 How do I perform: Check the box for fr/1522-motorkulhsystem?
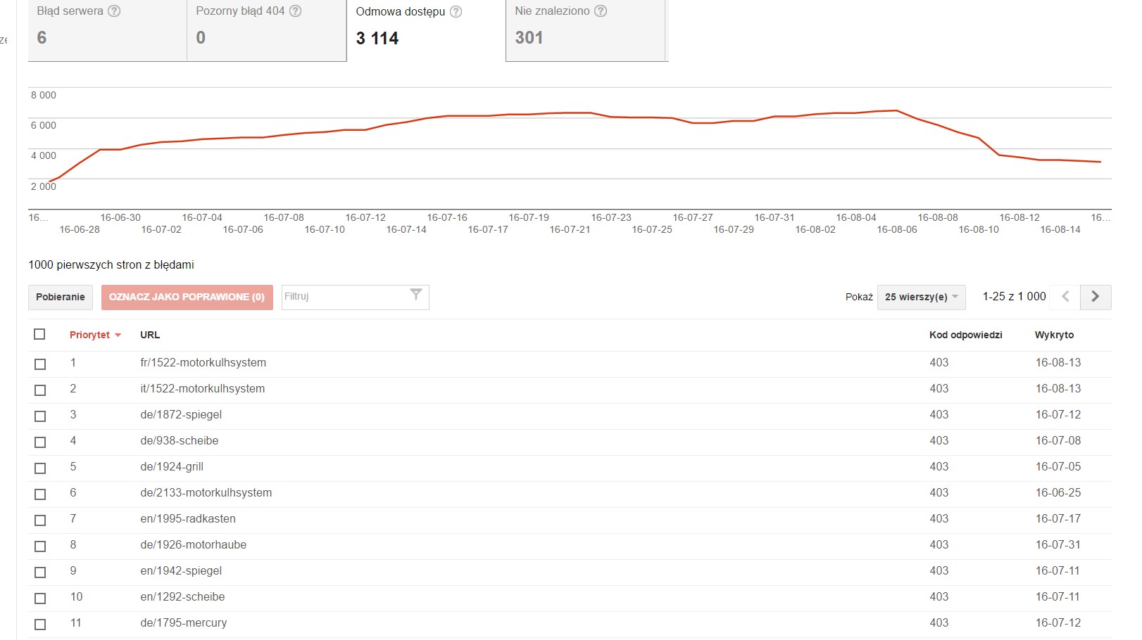(x=40, y=364)
